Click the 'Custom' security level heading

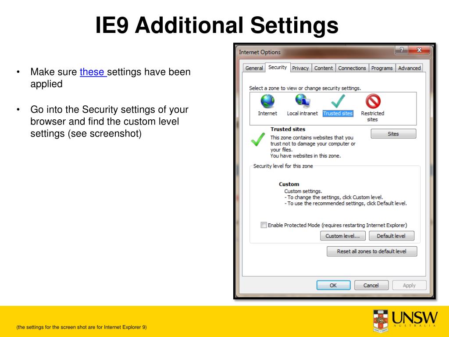coord(289,184)
